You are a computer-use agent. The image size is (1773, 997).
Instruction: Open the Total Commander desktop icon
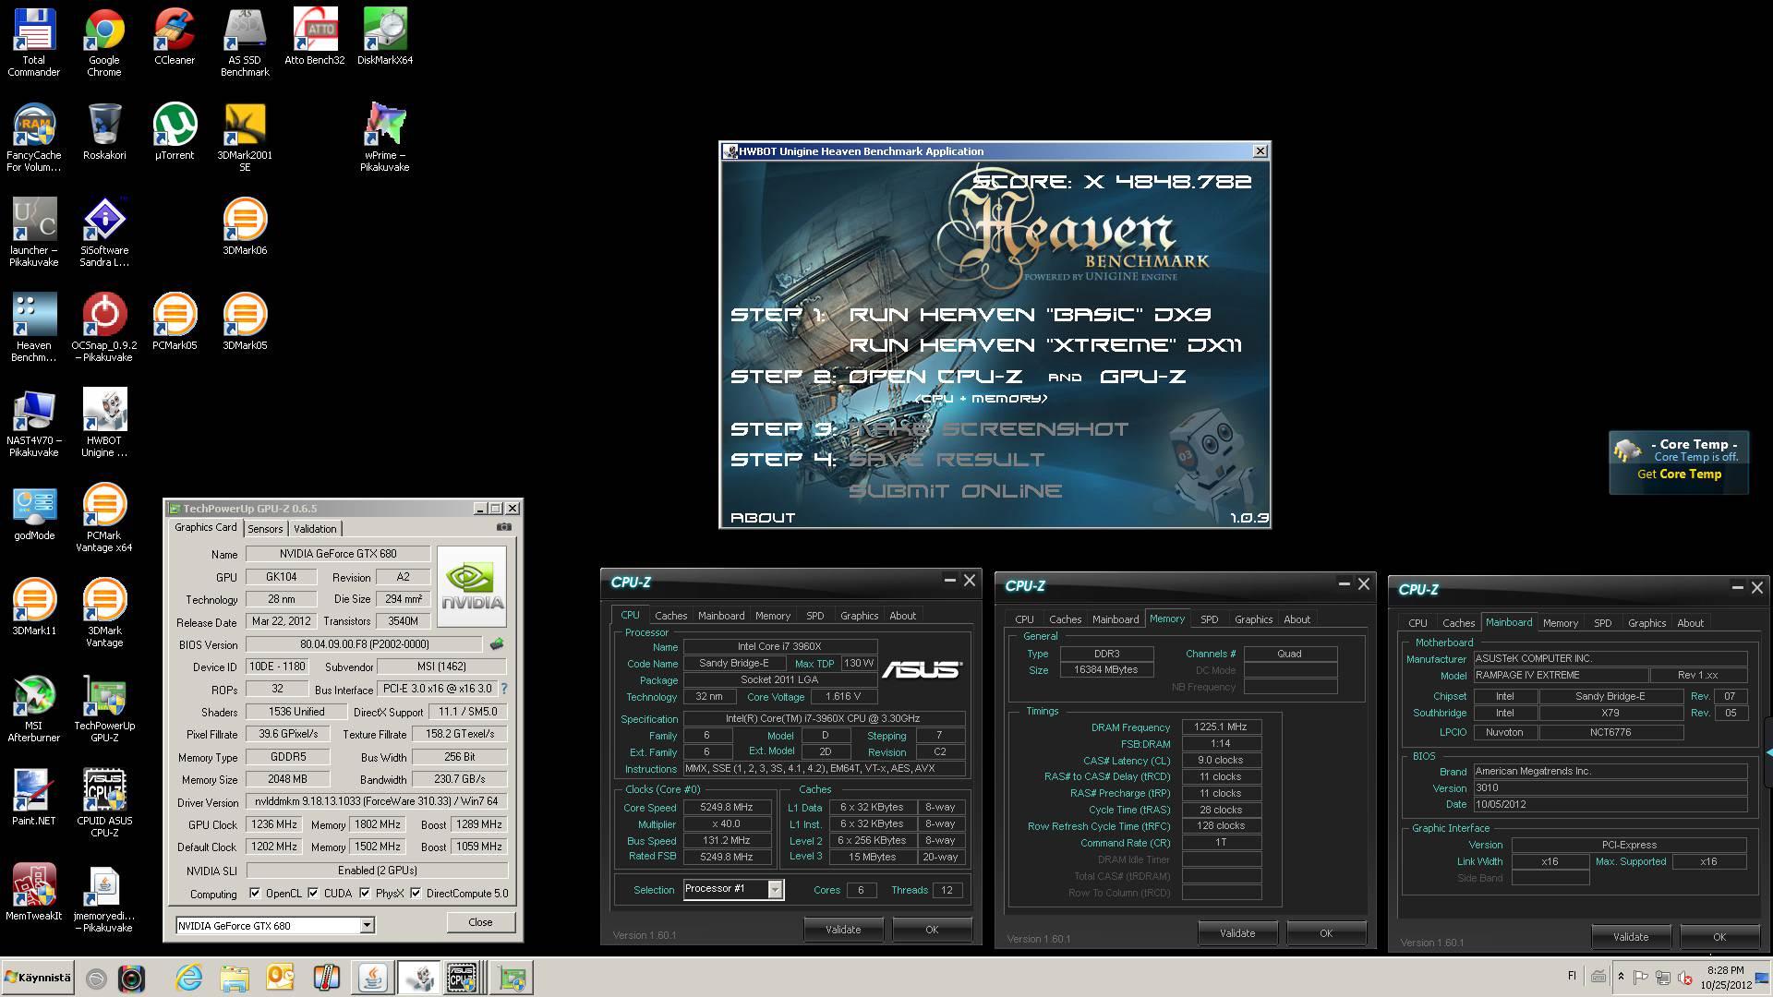coord(34,42)
